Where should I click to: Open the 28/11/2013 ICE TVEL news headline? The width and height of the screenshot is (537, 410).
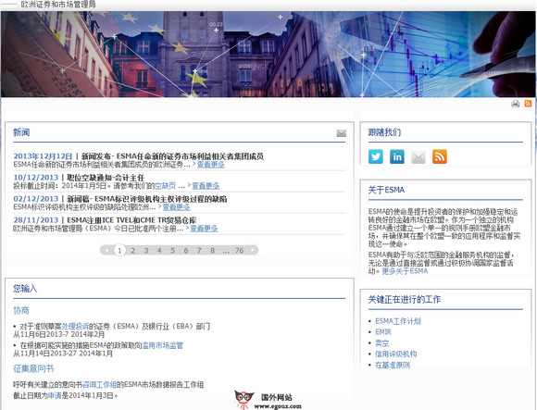coord(131,220)
